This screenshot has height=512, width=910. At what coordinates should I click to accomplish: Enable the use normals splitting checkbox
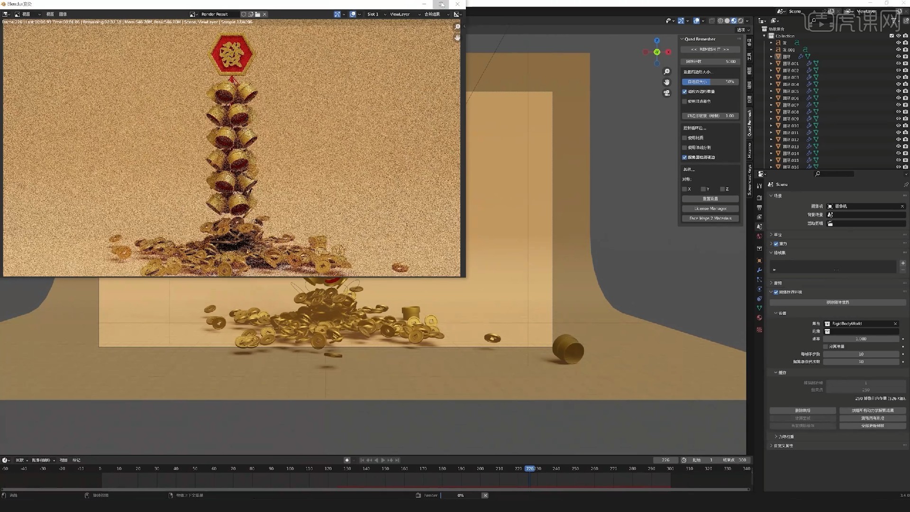point(684,147)
